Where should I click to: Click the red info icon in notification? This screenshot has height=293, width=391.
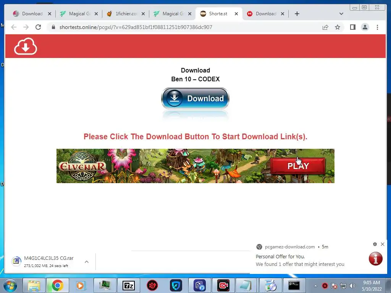(376, 259)
